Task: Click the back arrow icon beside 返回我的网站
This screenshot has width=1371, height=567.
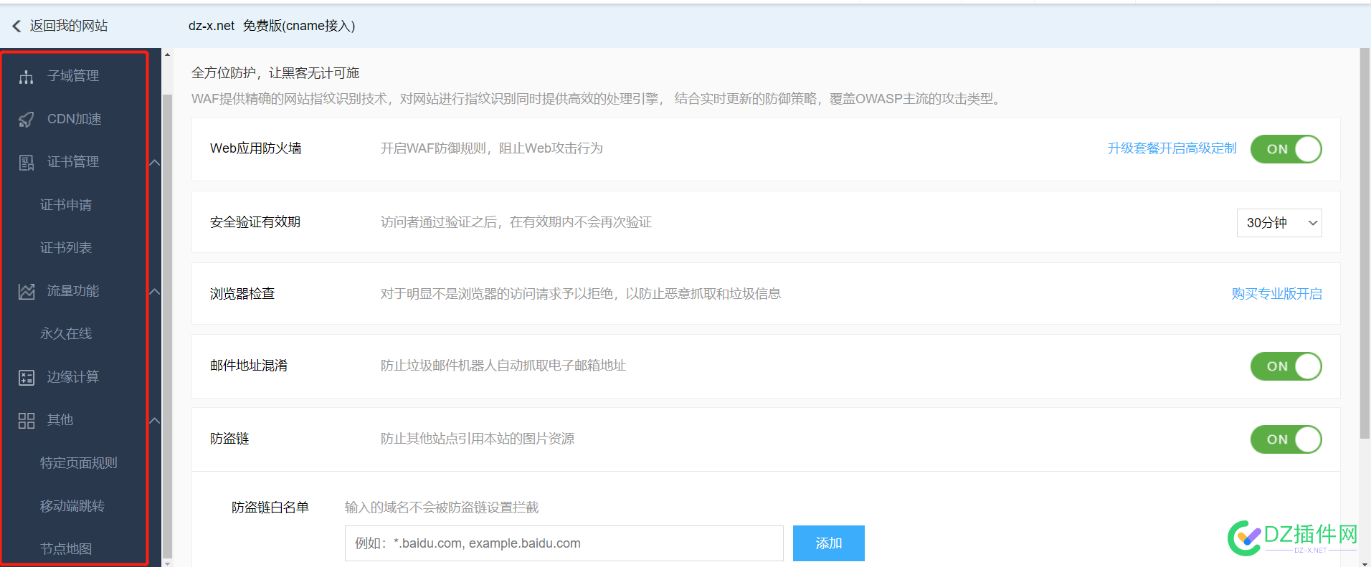Action: point(16,26)
